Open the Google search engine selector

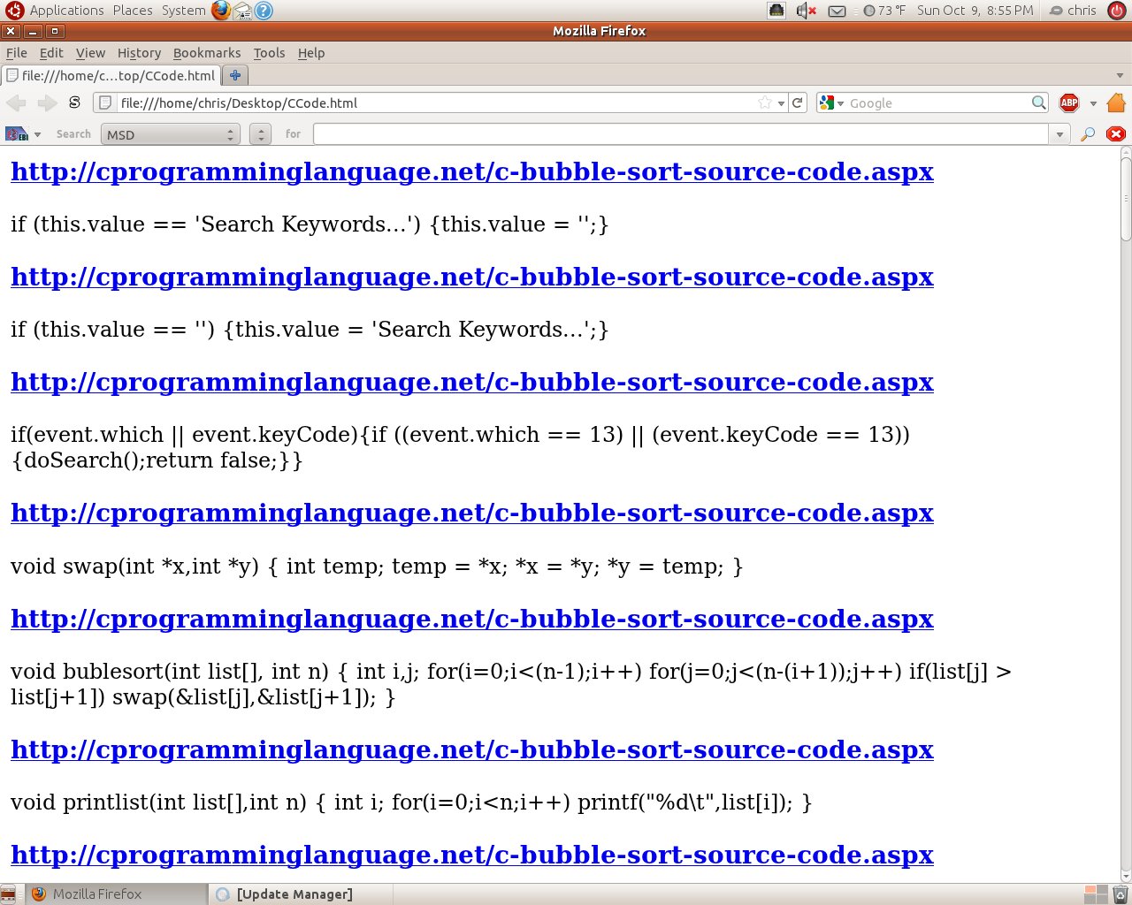coord(831,103)
